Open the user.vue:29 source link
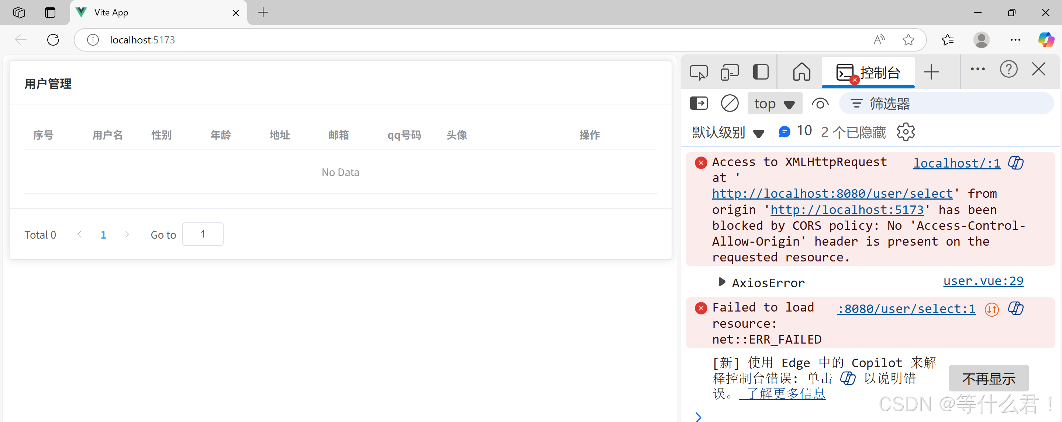Viewport: 1062px width, 422px height. point(983,281)
